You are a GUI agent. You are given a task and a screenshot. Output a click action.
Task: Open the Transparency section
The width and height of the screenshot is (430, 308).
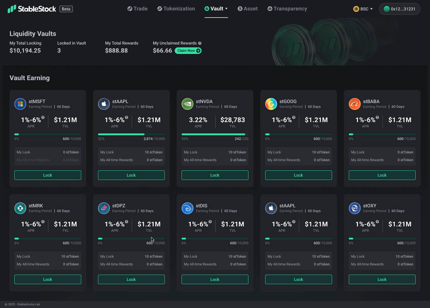[x=287, y=9]
